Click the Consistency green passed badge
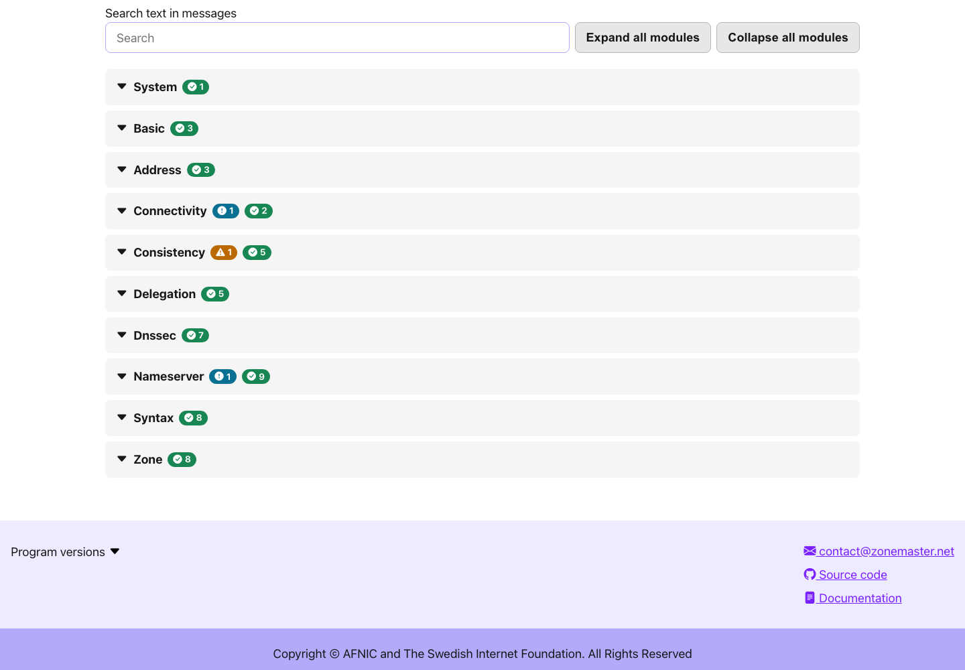This screenshot has height=670, width=965. tap(257, 253)
